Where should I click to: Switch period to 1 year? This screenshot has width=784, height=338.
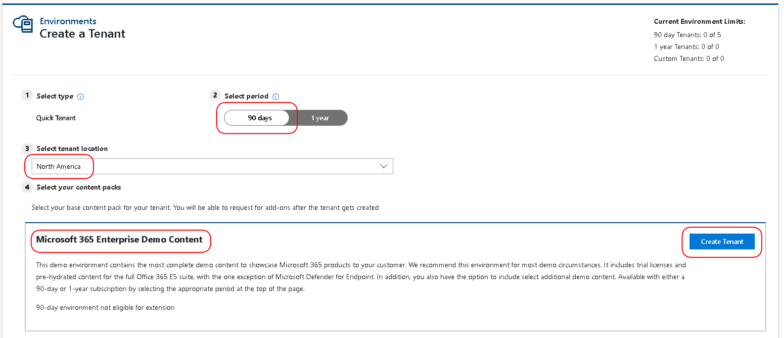pos(320,118)
